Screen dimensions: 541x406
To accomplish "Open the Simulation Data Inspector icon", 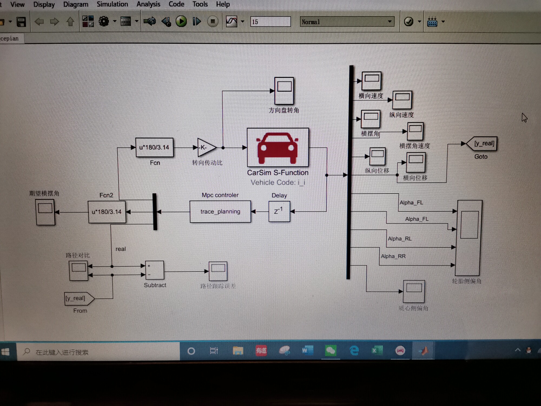I will (x=232, y=21).
